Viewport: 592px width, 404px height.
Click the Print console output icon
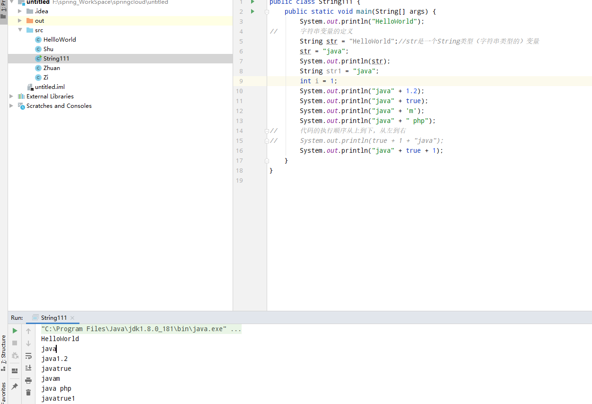pyautogui.click(x=28, y=380)
